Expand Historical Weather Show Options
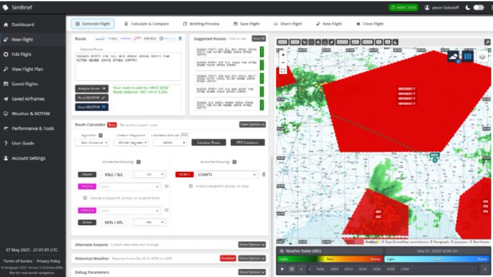The width and height of the screenshot is (493, 277). [x=252, y=258]
